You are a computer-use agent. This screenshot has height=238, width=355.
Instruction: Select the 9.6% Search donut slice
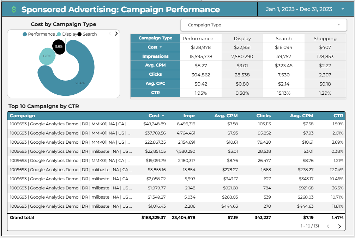[59, 46]
